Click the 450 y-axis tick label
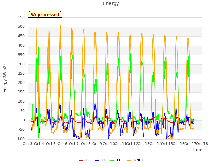The width and height of the screenshot is (223, 167). click(x=21, y=36)
